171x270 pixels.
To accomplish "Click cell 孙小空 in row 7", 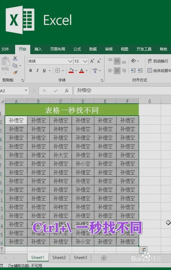I will tap(83, 163).
